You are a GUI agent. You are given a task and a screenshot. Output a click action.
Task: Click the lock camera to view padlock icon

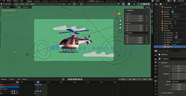pos(120,31)
